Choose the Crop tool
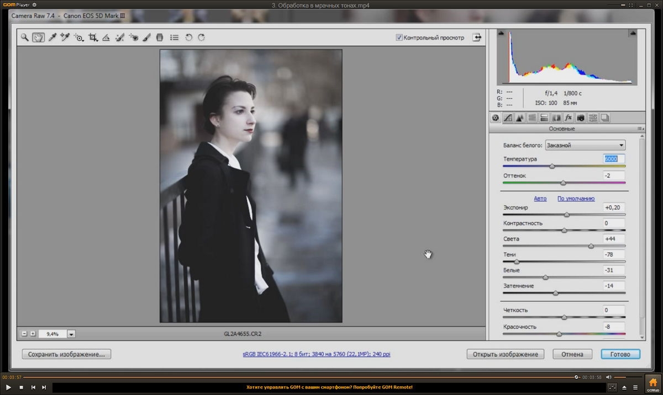The image size is (663, 395). click(93, 38)
